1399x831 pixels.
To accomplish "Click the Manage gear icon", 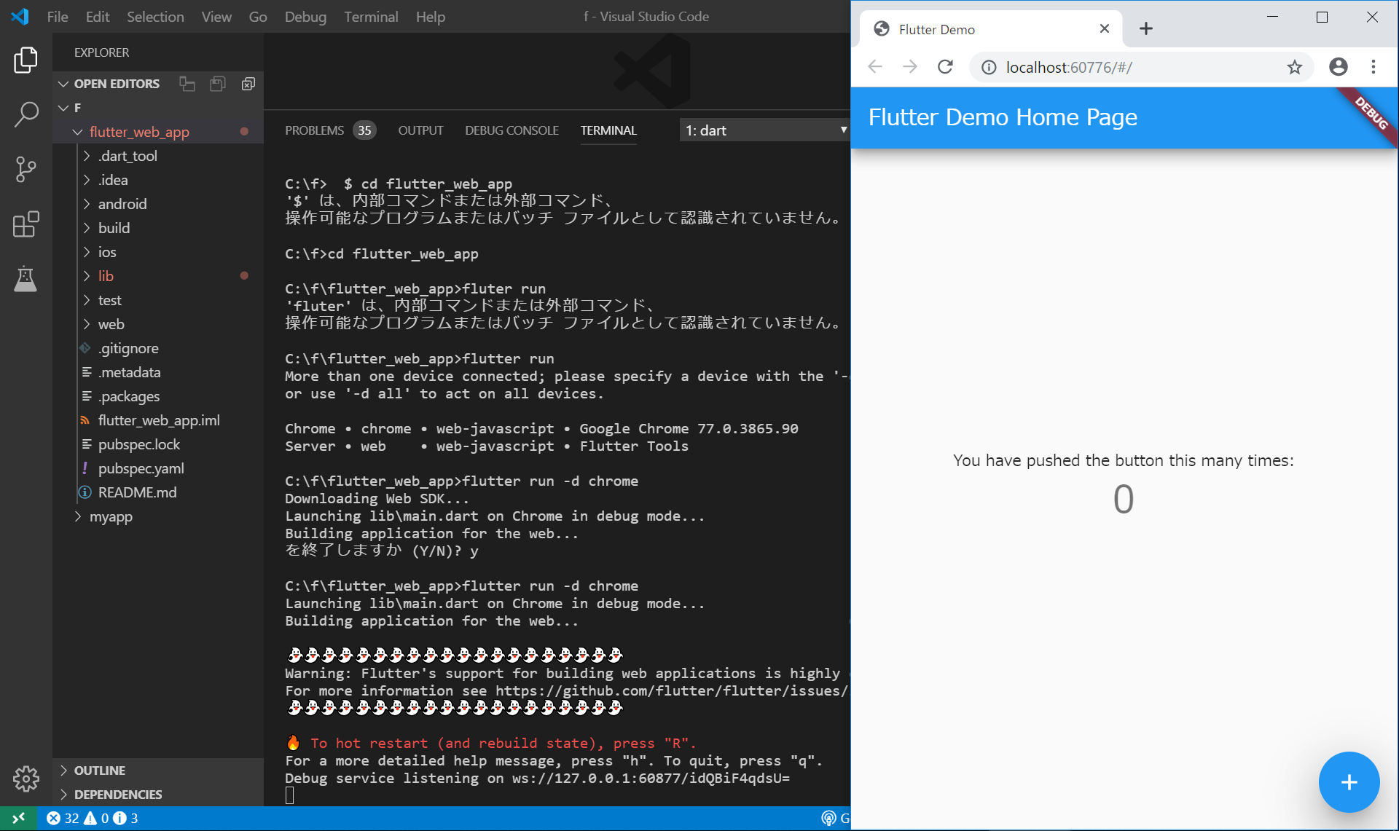I will 26,779.
